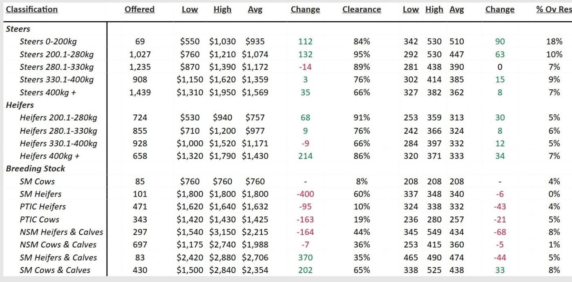Viewport: 572px width, 282px height.
Task: Select the Breeding Stock section heading
Action: 36,169
